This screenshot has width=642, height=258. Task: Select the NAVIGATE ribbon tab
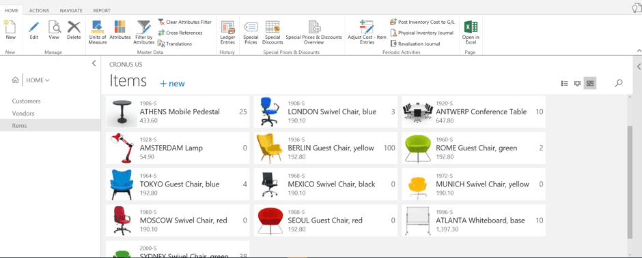[x=71, y=11]
